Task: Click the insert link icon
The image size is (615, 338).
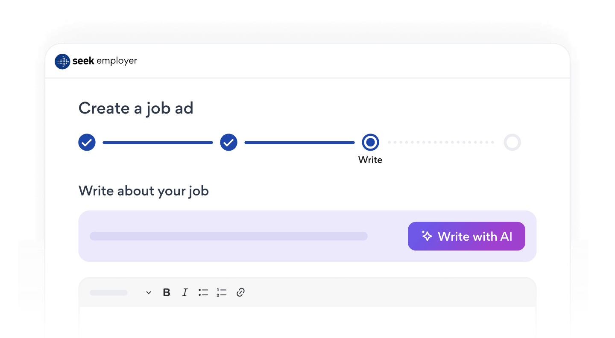Action: (240, 292)
